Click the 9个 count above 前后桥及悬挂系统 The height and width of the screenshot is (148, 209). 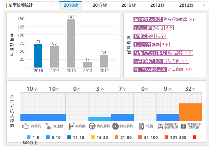click(x=168, y=89)
